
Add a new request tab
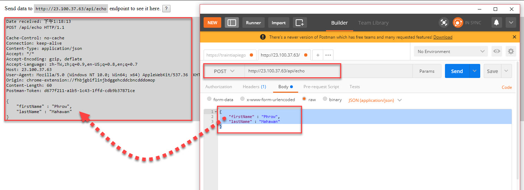[318, 55]
